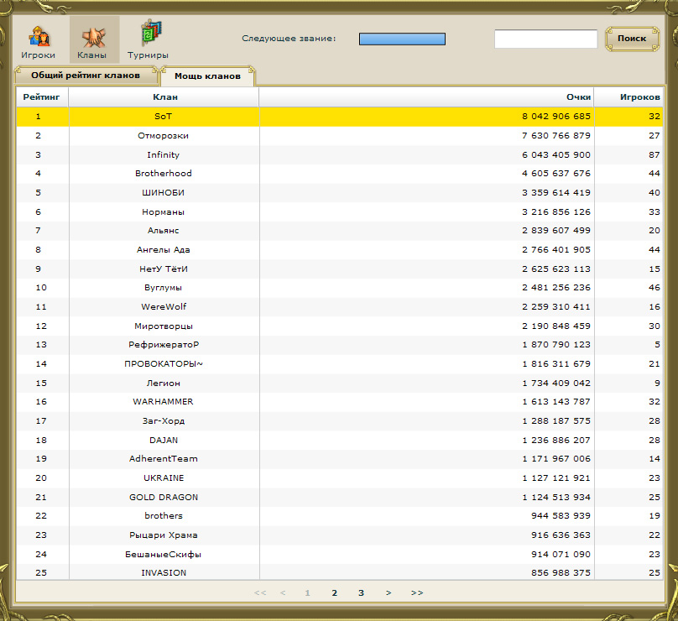
Task: Select the Кланы handshake icon
Action: (94, 37)
